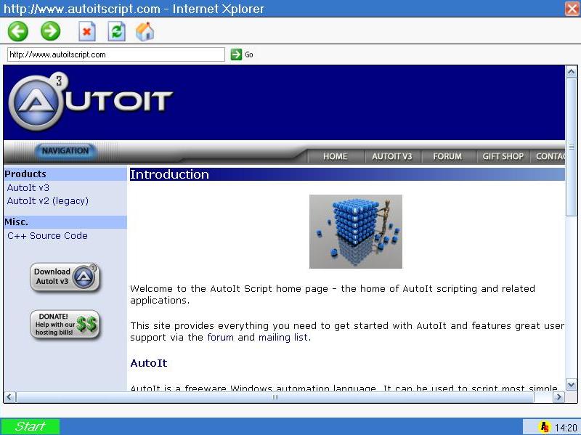
Task: Click the green Go arrow icon
Action: (236, 54)
